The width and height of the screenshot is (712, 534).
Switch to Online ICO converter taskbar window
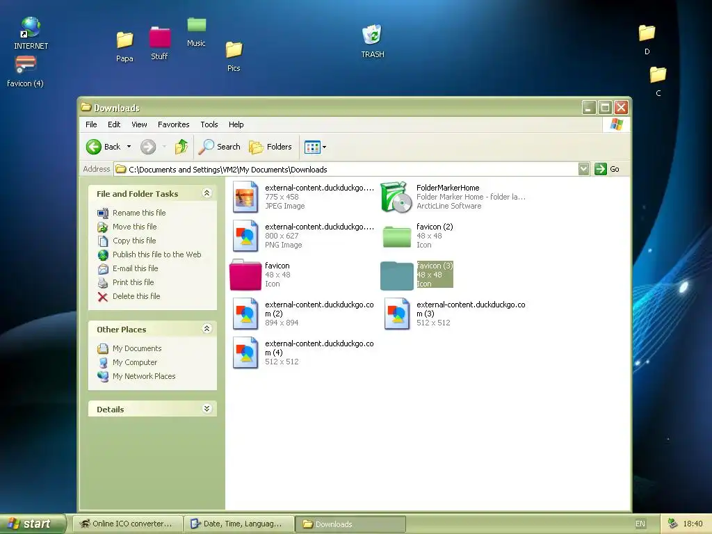coord(128,524)
